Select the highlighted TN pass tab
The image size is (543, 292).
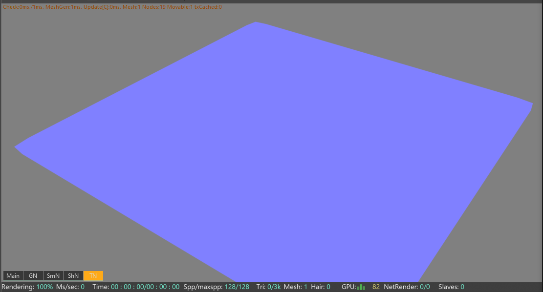click(x=93, y=276)
